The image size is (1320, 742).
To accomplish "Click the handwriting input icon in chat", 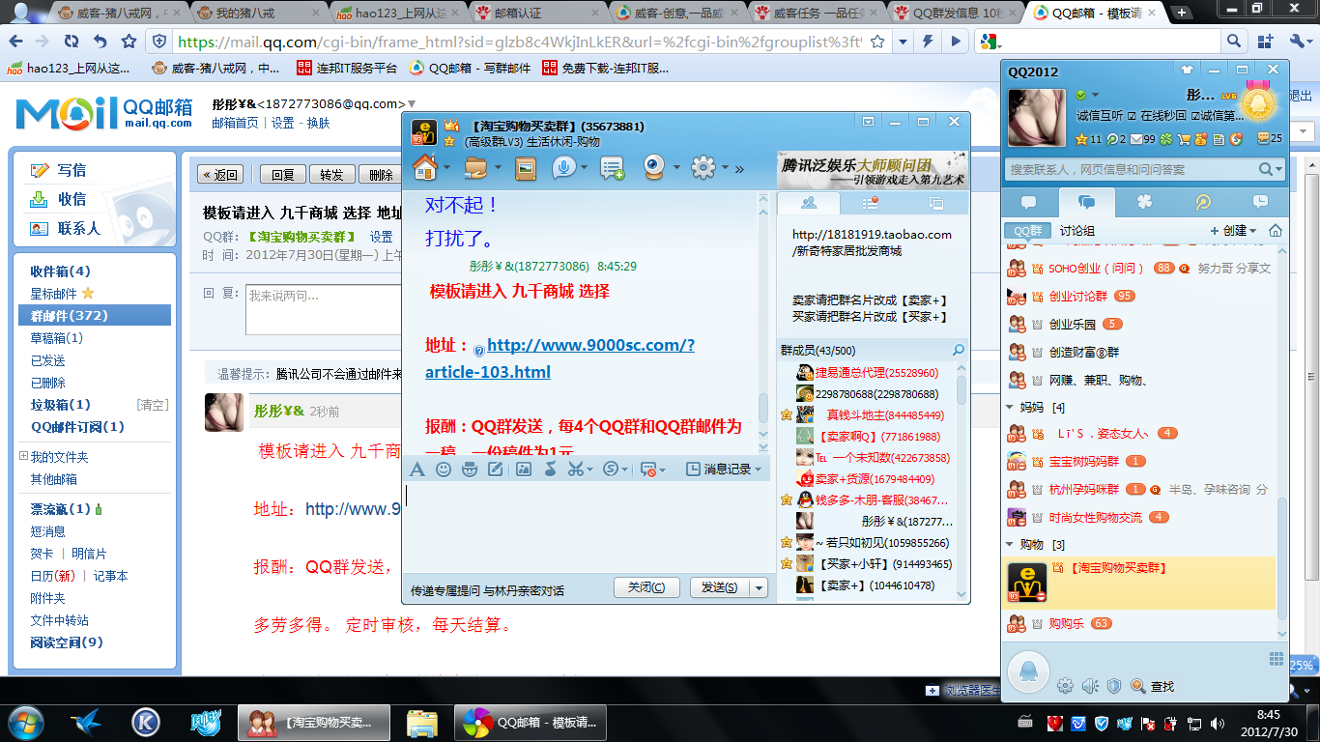I will pyautogui.click(x=496, y=469).
